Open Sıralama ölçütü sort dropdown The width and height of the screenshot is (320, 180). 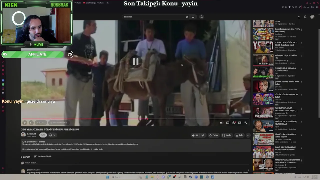tap(43, 156)
